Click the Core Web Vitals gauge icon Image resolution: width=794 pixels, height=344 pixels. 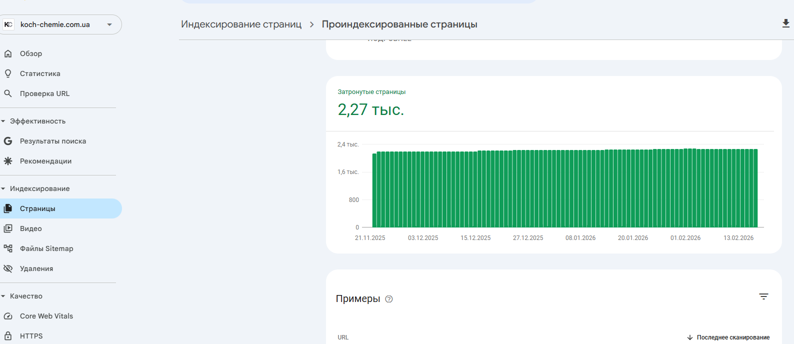[8, 316]
